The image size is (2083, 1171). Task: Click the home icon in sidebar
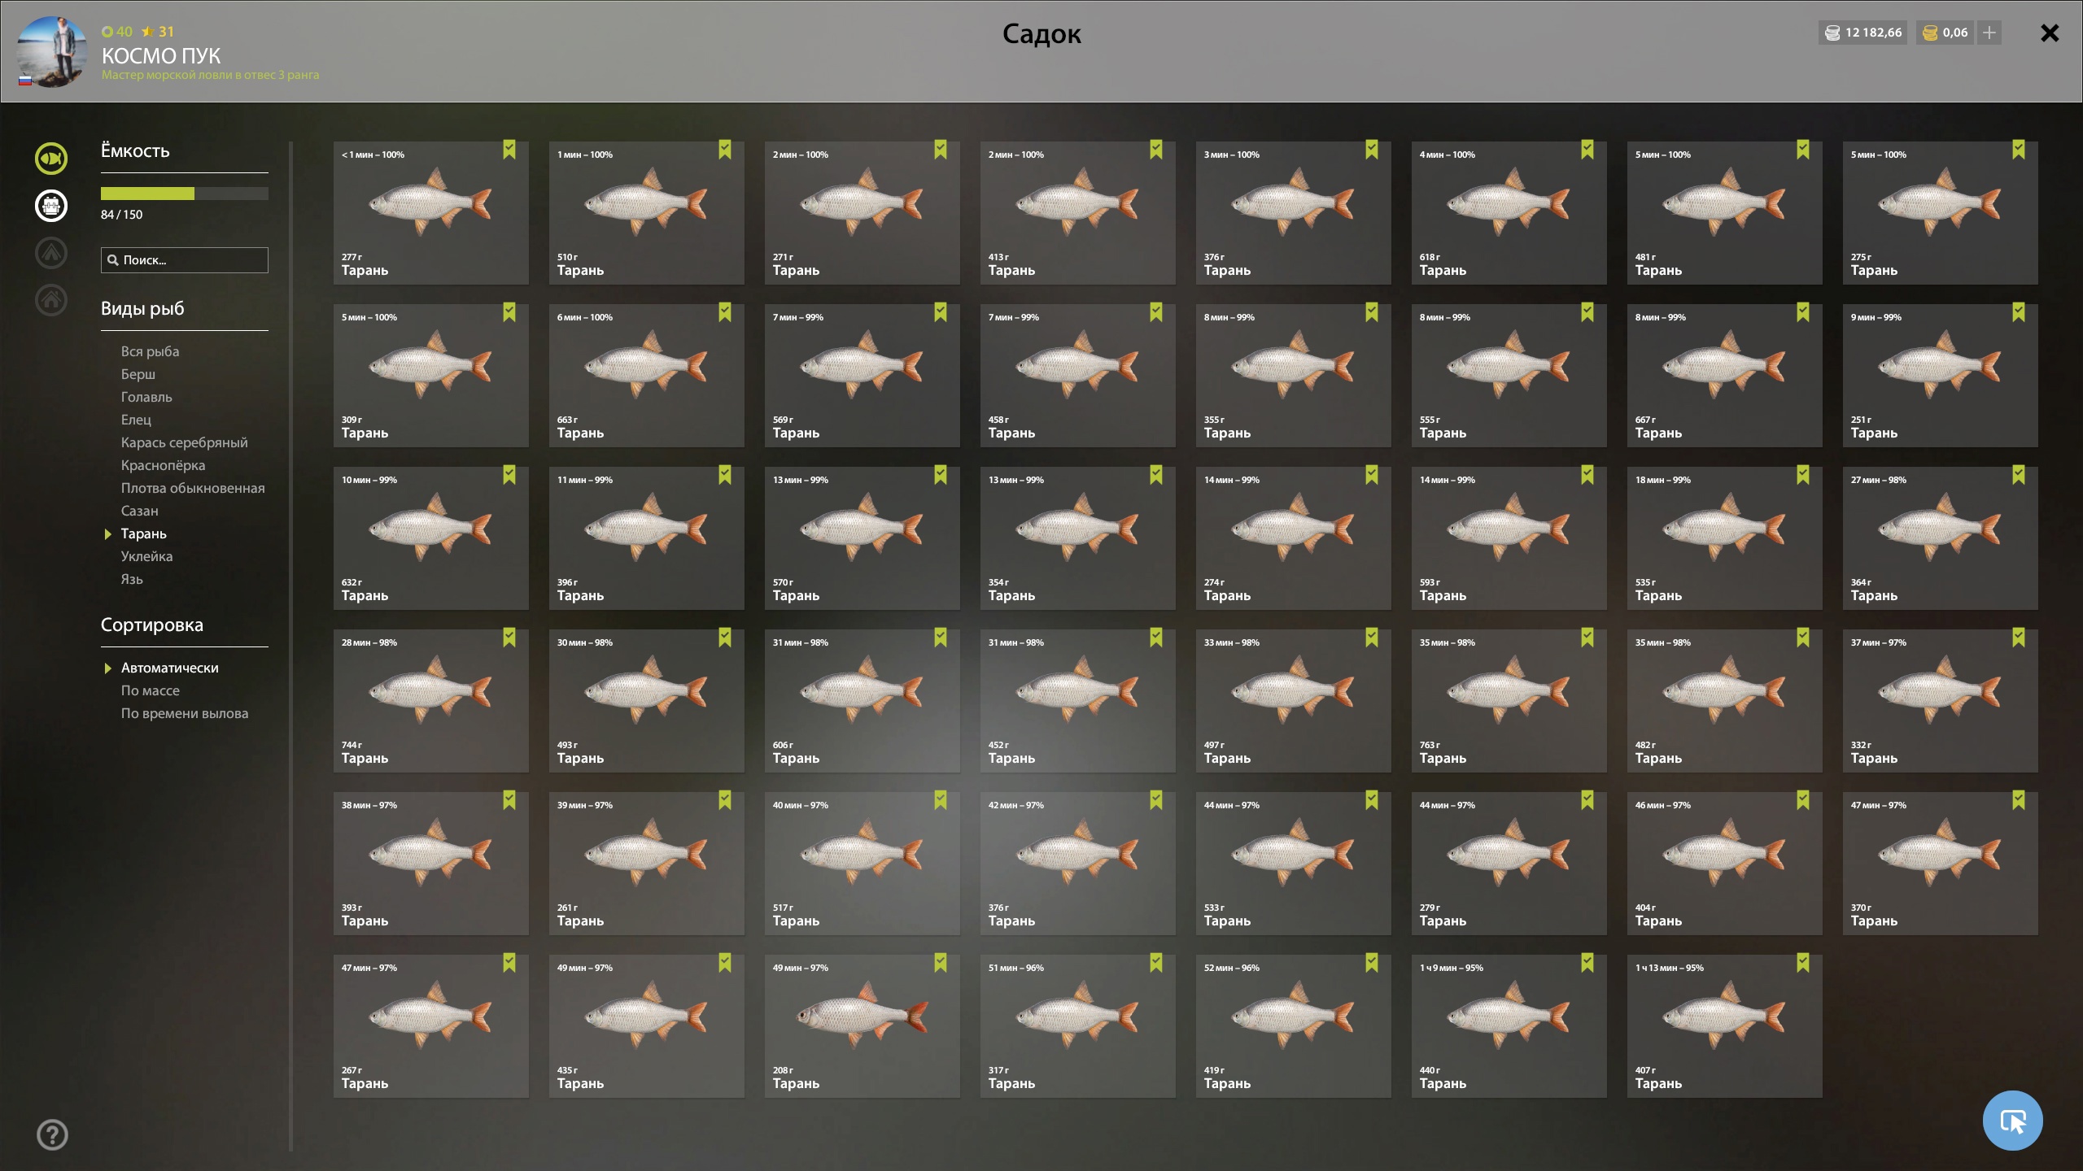51,300
